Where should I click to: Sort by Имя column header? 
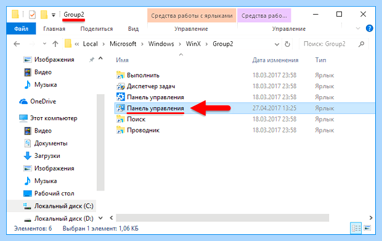click(122, 60)
